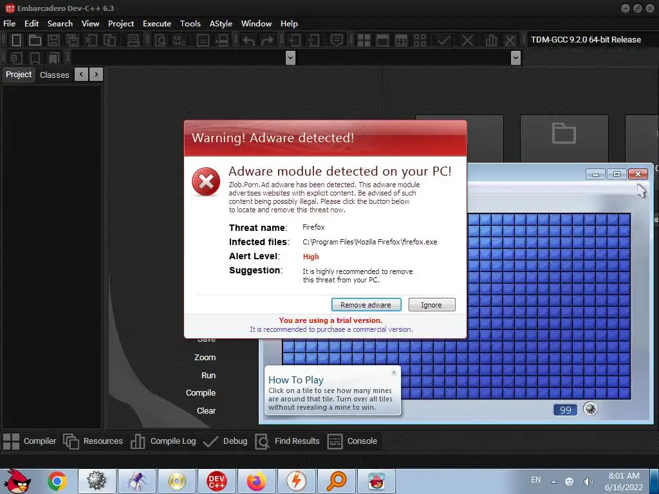659x494 pixels.
Task: Click the Open folder toolbar icon
Action: [x=35, y=40]
